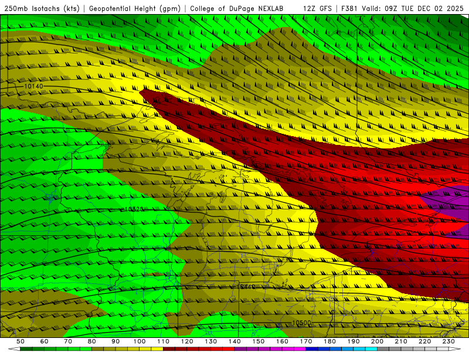Click the 50 knots legend label
The width and height of the screenshot is (469, 352).
(21, 341)
